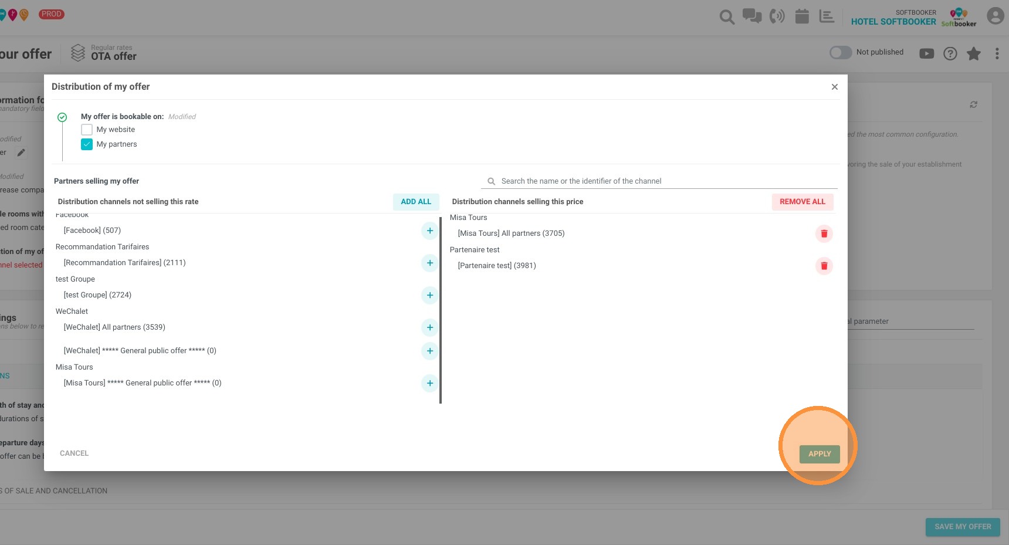Open the statistics chart icon in header
This screenshot has width=1009, height=545.
pos(827,16)
